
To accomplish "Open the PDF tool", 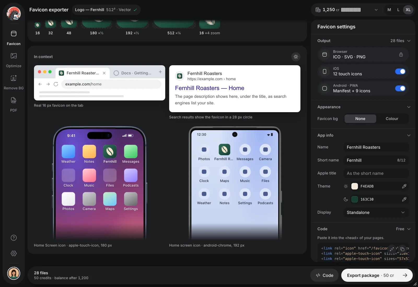I will [x=14, y=105].
